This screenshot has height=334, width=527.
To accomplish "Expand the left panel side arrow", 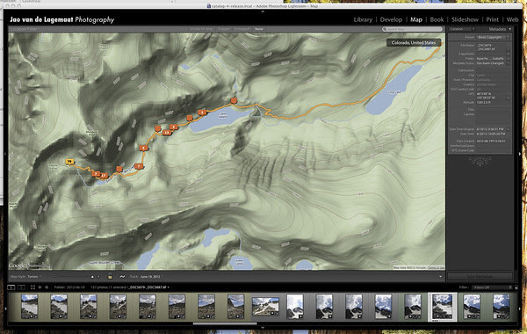I will click(x=4, y=154).
